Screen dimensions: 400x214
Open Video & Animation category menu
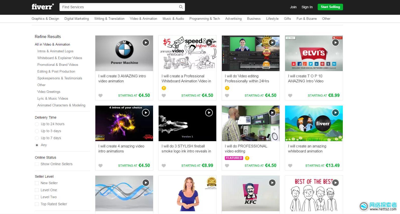(x=144, y=19)
